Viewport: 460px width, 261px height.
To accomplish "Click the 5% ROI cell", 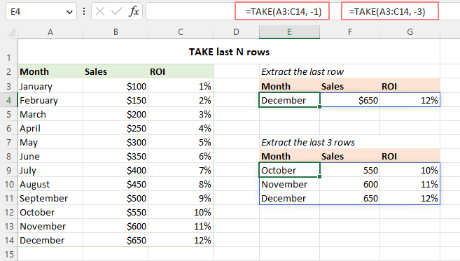I will pos(181,142).
